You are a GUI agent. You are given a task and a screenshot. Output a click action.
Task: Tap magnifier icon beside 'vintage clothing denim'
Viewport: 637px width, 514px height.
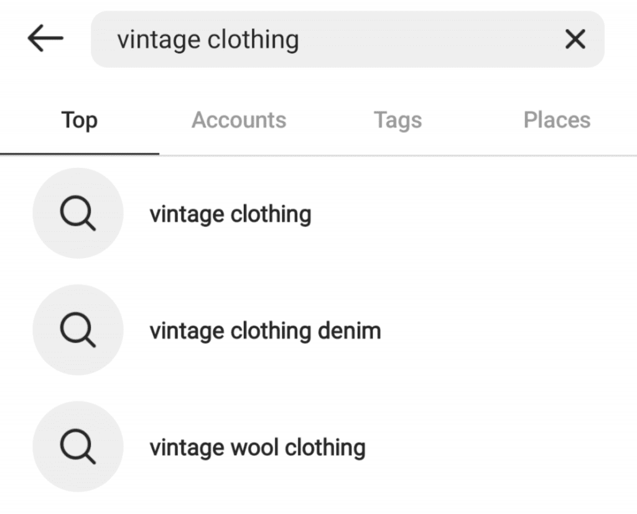[x=78, y=331]
